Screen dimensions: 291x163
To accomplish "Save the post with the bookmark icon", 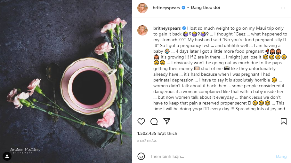I will point(283,121).
